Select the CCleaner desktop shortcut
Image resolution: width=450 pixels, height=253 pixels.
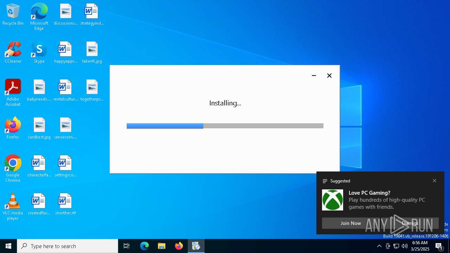pyautogui.click(x=13, y=53)
